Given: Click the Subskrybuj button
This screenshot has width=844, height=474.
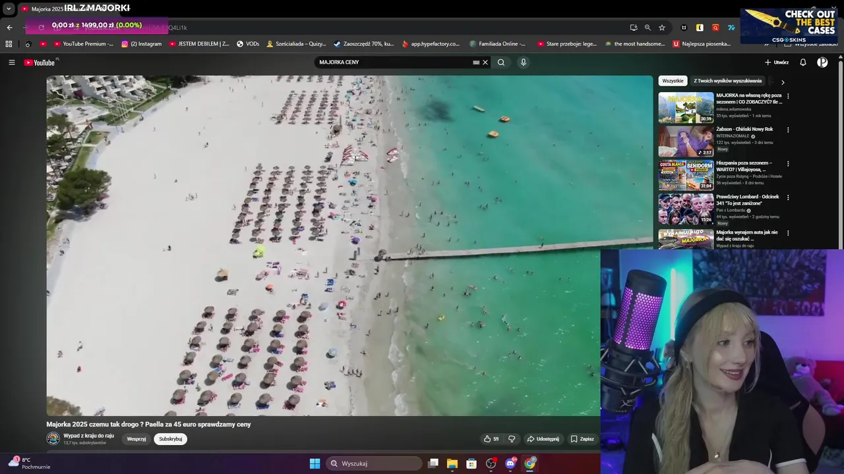Looking at the screenshot, I should pyautogui.click(x=170, y=439).
